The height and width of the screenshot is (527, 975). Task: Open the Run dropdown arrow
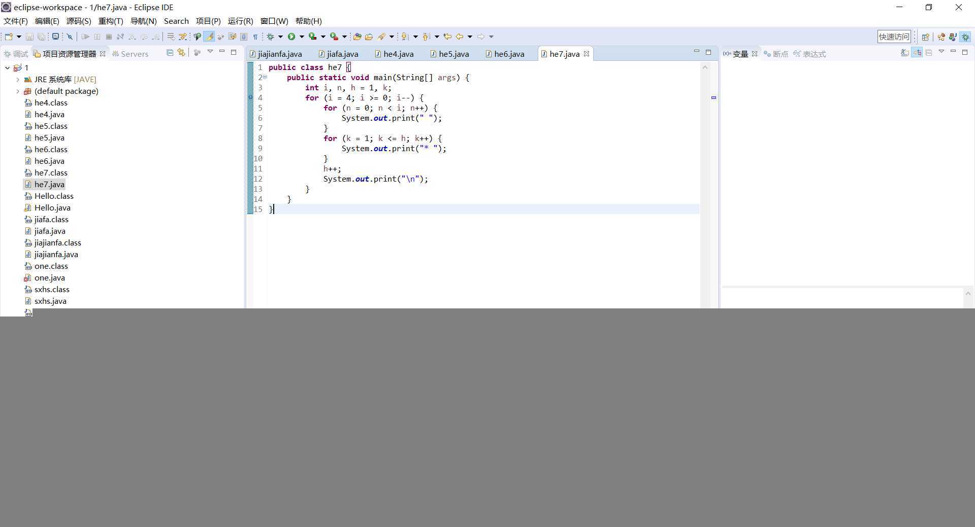click(x=302, y=37)
